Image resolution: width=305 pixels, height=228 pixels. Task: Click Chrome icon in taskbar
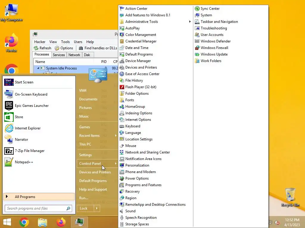click(24, 222)
